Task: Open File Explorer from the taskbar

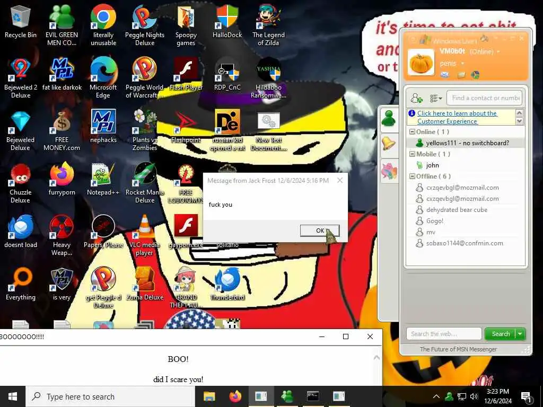Action: pyautogui.click(x=209, y=396)
